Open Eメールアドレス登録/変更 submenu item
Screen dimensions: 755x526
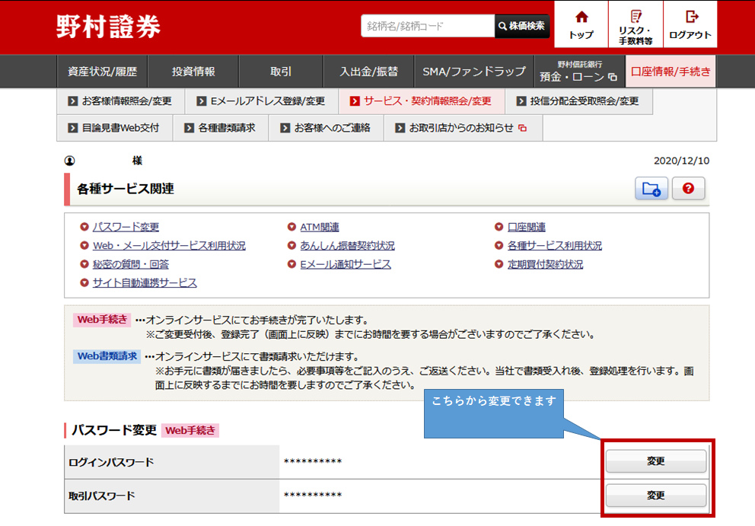(x=262, y=101)
